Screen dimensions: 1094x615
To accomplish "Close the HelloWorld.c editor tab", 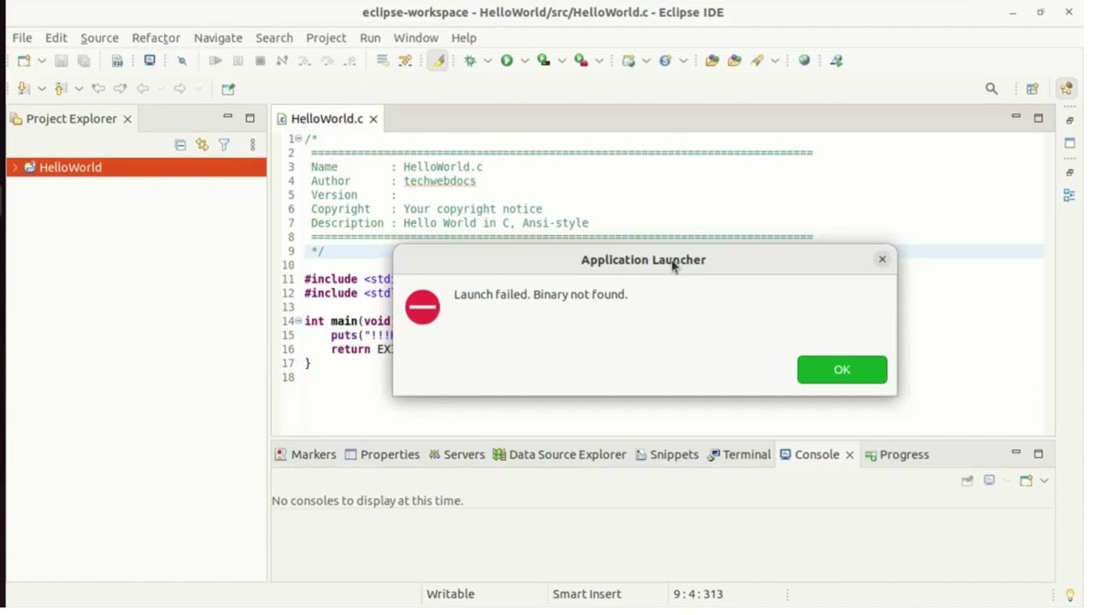I will tap(373, 120).
